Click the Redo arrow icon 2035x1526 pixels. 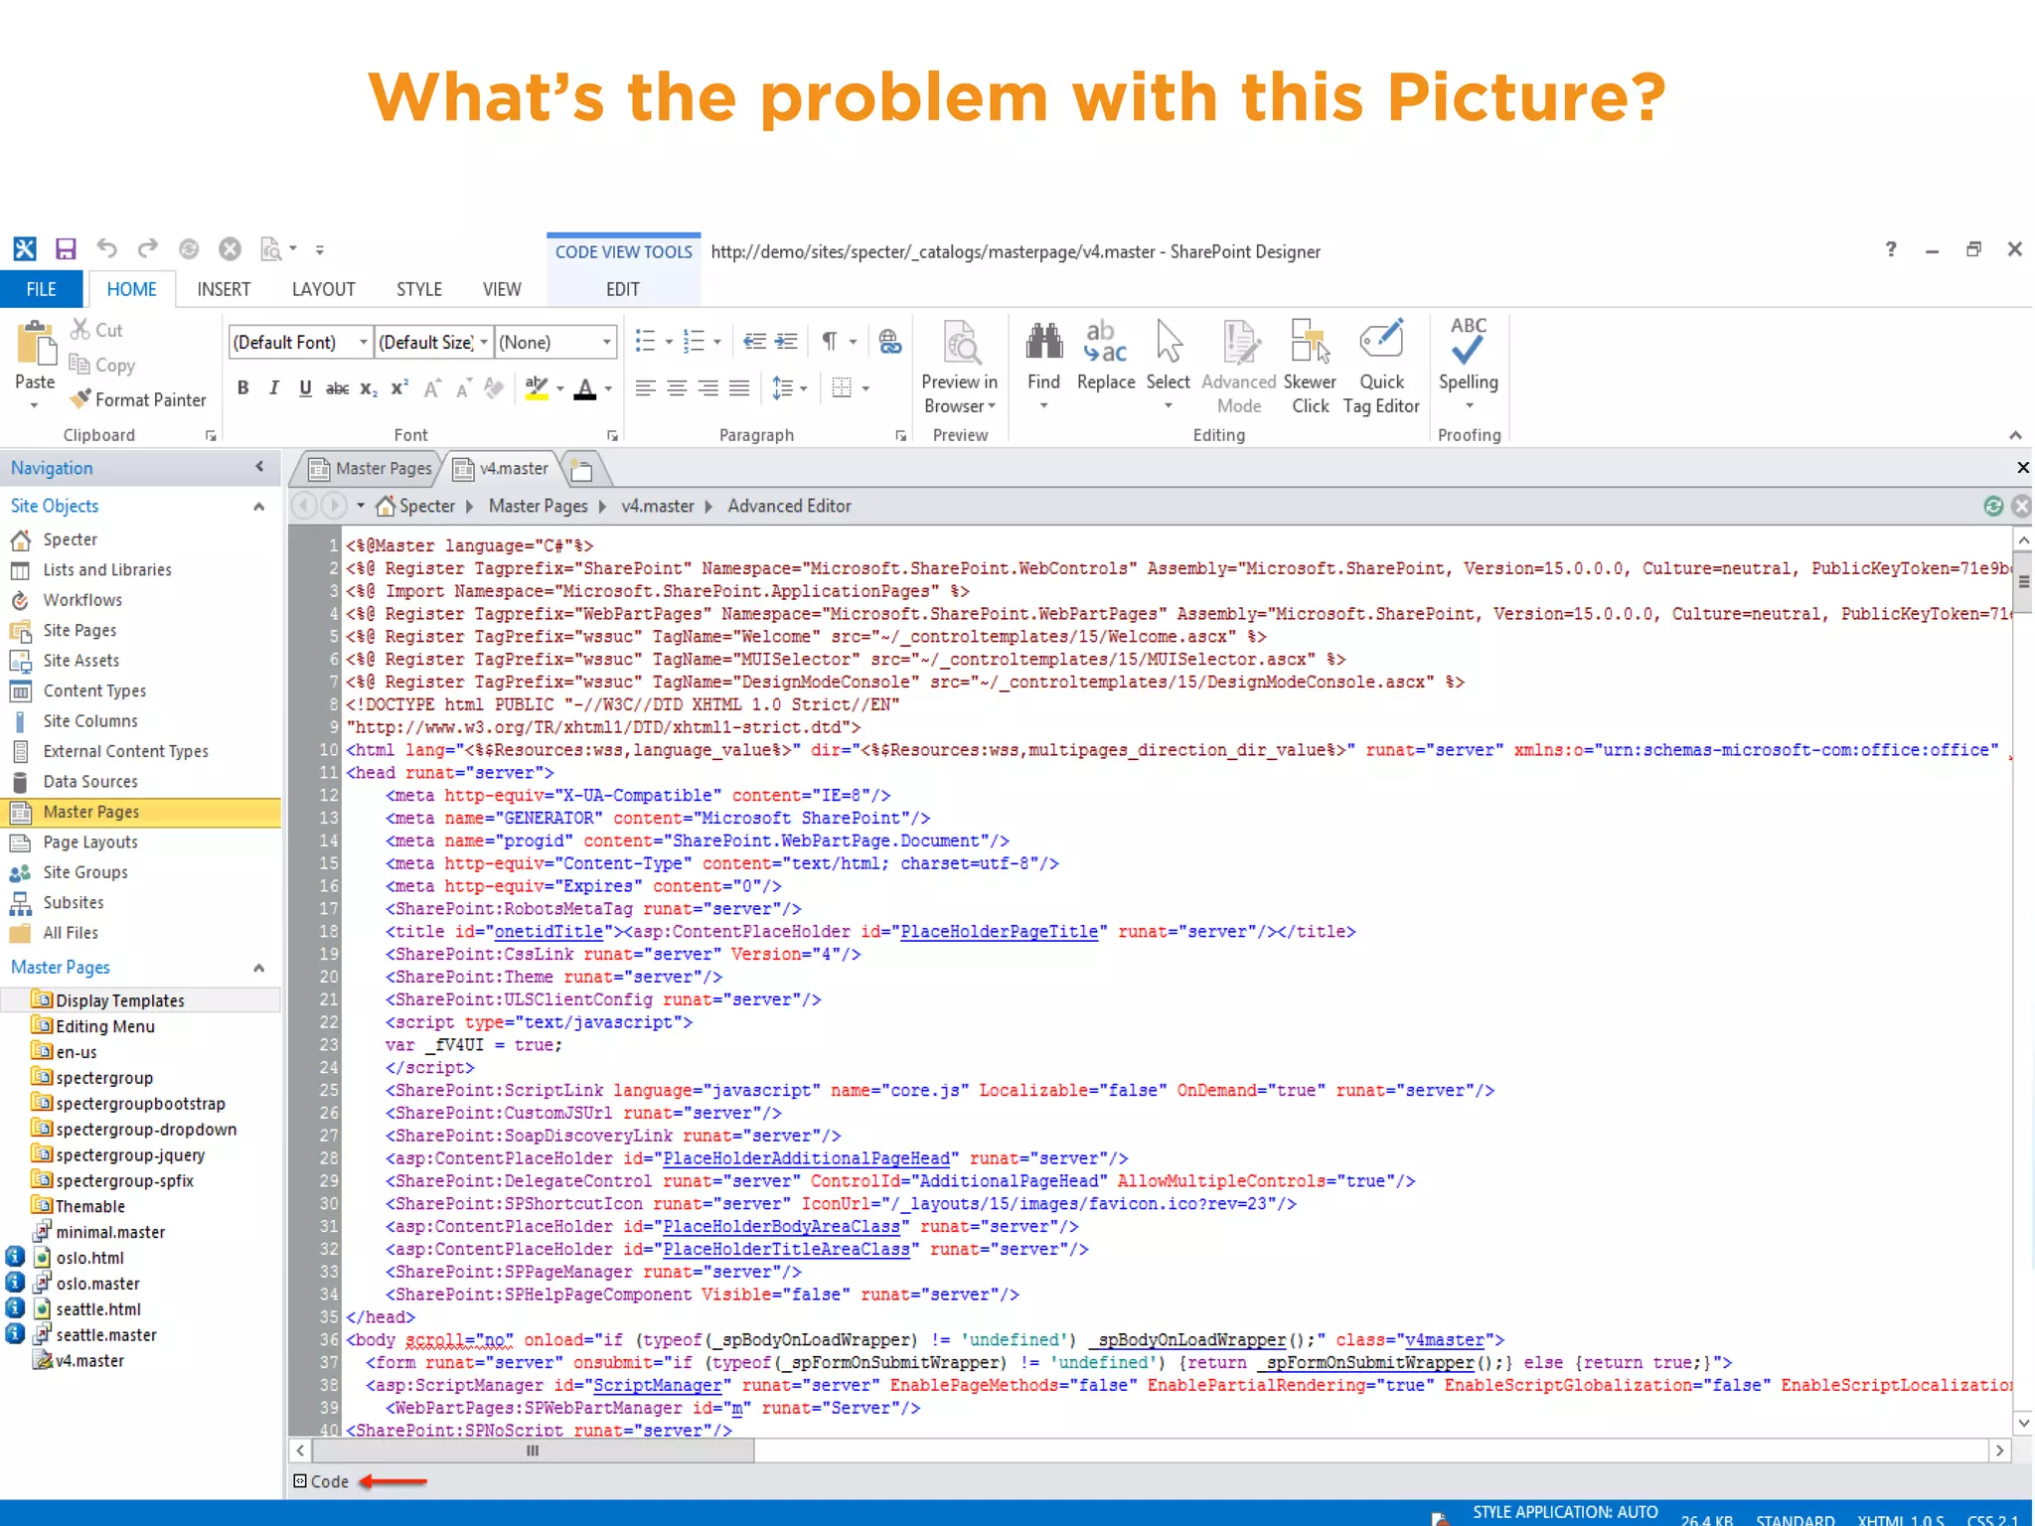tap(148, 248)
